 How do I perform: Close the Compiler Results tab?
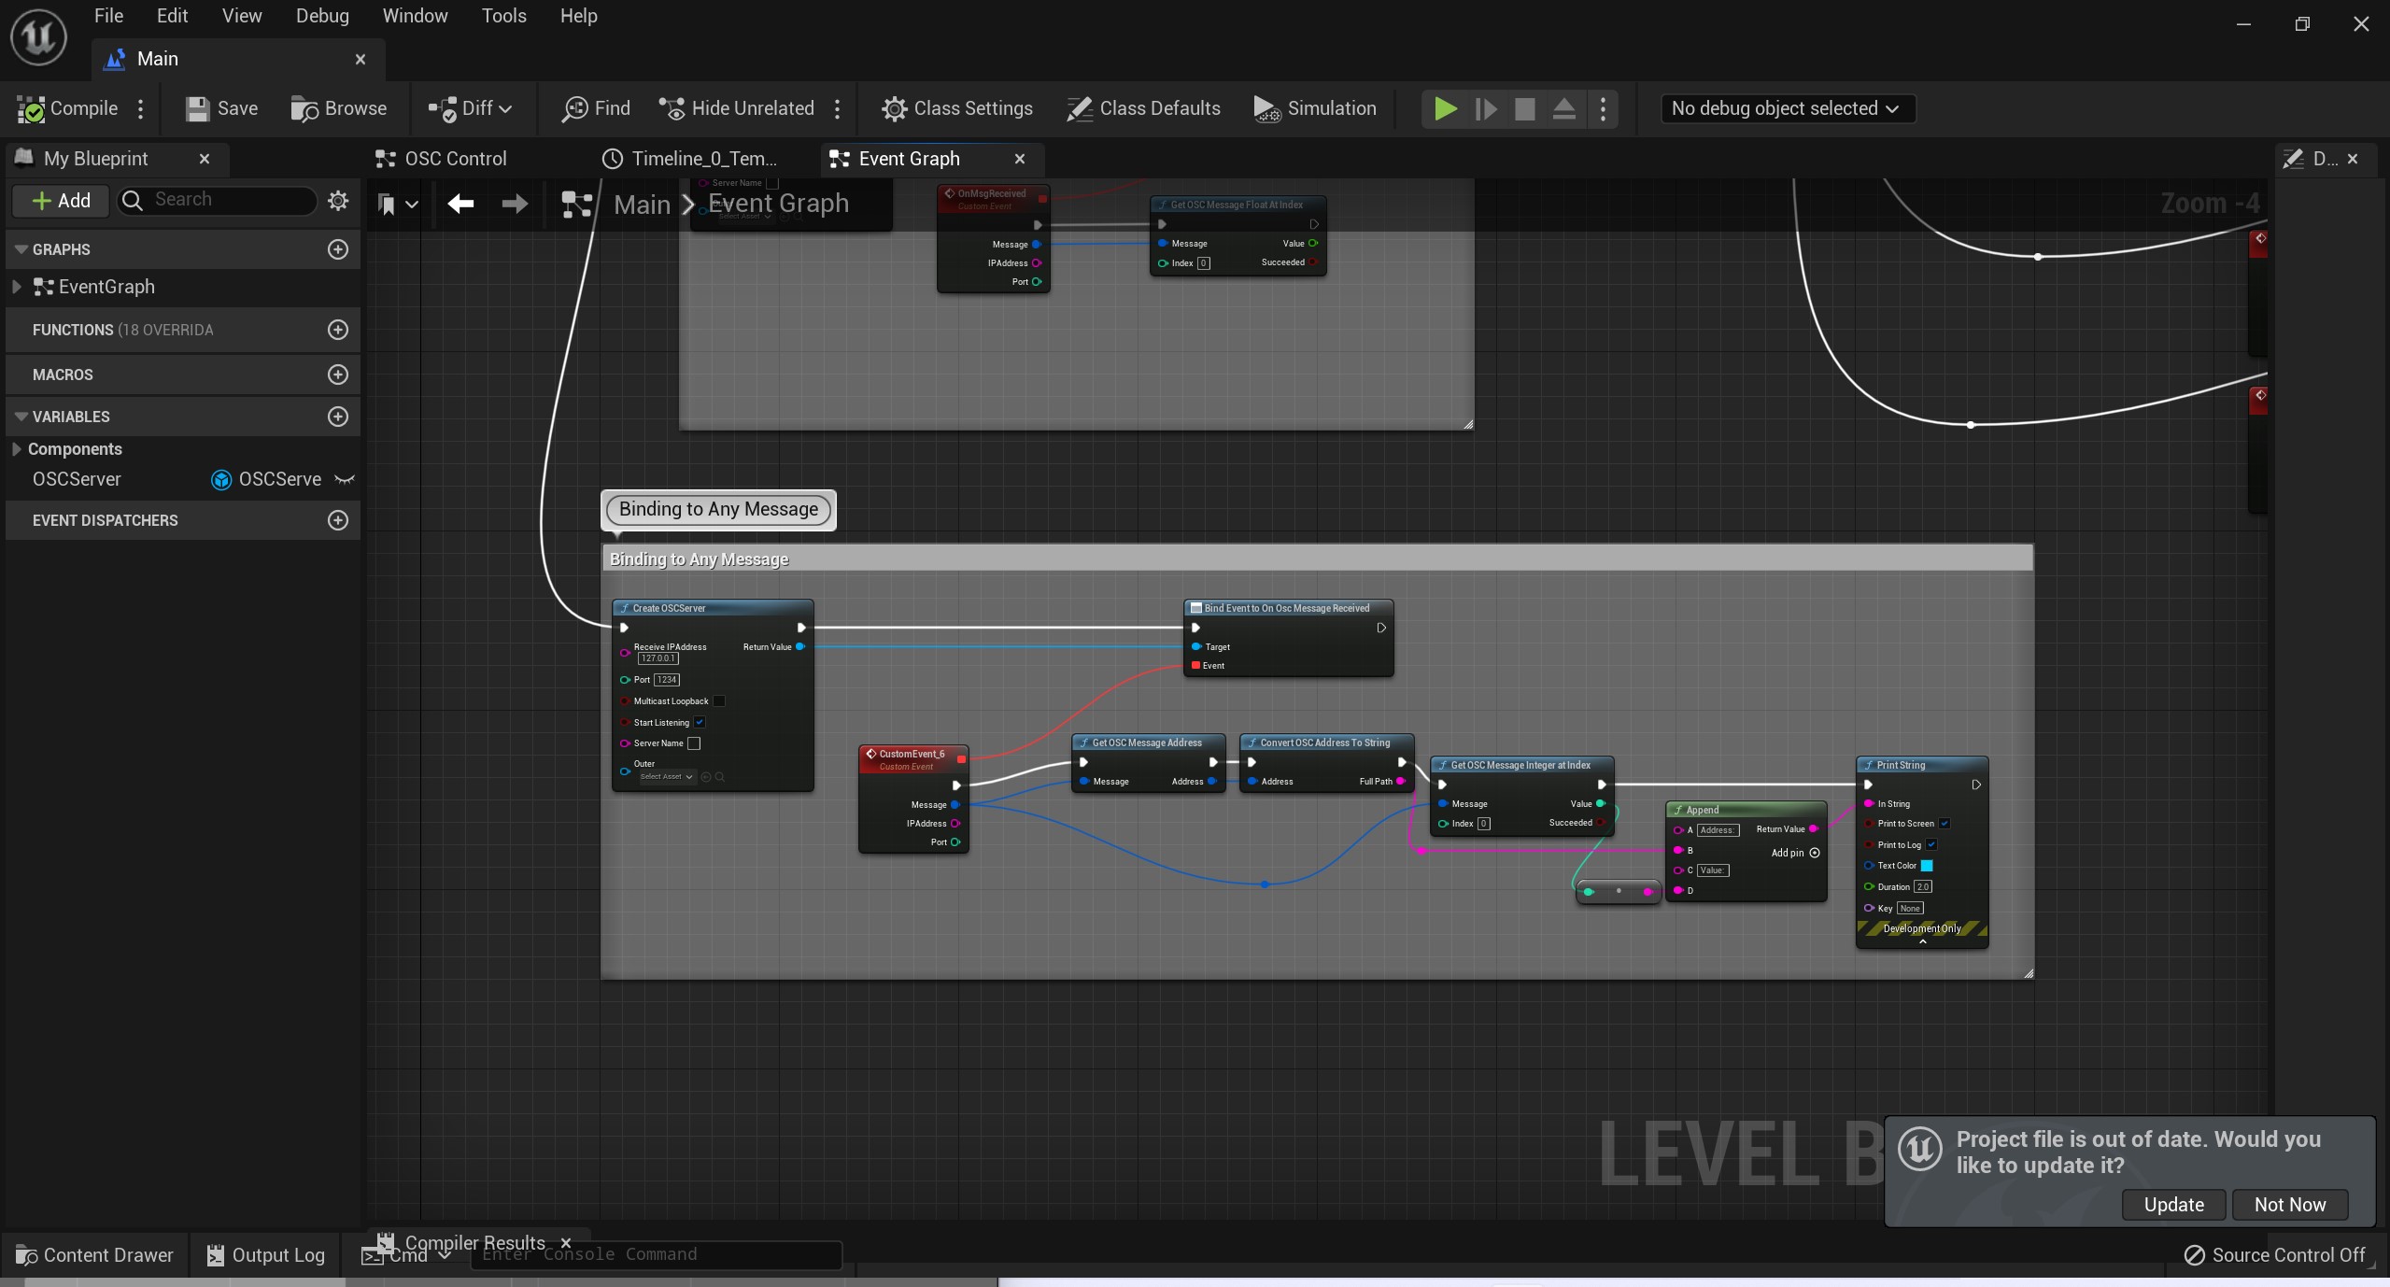click(566, 1243)
